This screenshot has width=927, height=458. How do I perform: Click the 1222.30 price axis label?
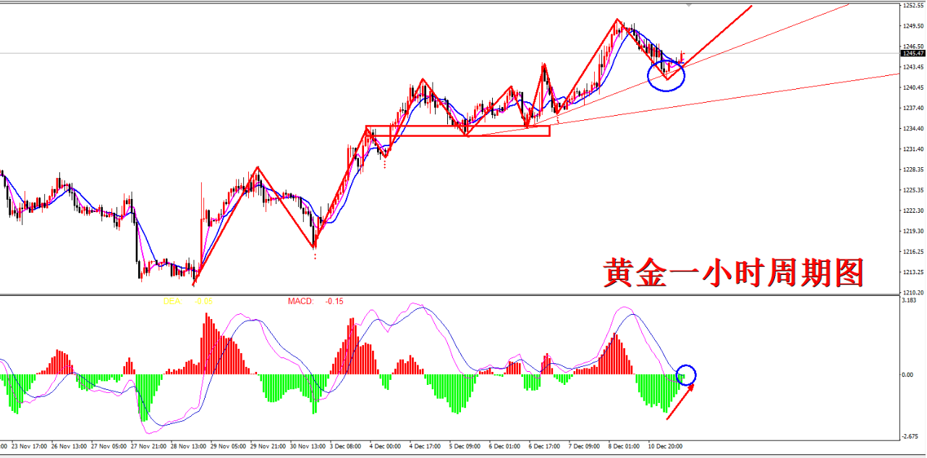pyautogui.click(x=913, y=211)
